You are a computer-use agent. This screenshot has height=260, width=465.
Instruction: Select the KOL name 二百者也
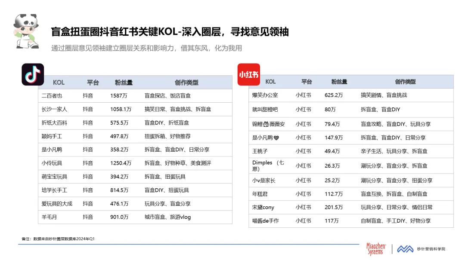[x=52, y=96]
